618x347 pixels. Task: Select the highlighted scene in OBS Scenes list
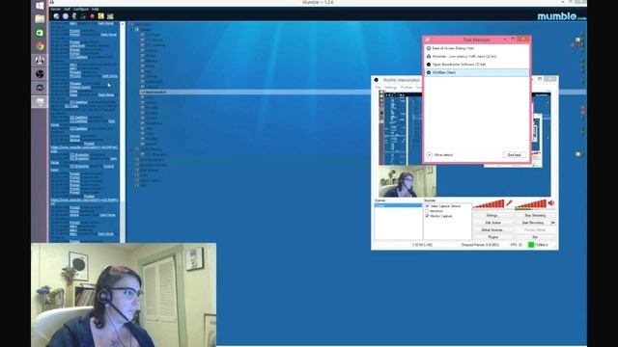pos(398,205)
